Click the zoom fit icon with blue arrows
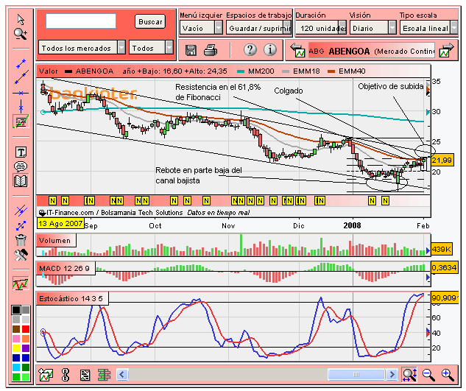 click(409, 375)
